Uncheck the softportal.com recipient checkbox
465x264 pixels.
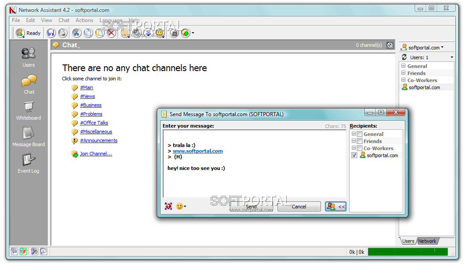click(x=354, y=155)
